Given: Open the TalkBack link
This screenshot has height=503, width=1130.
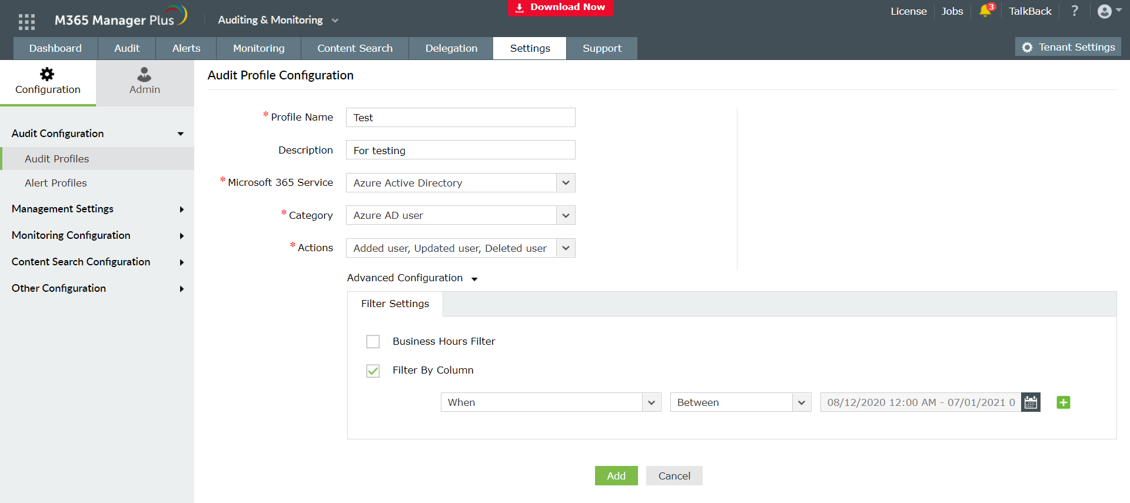Looking at the screenshot, I should pos(1030,11).
